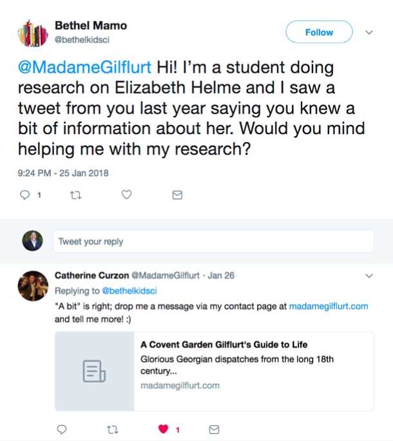Open tweet options chevron beside Follow
The image size is (393, 441).
pyautogui.click(x=369, y=32)
